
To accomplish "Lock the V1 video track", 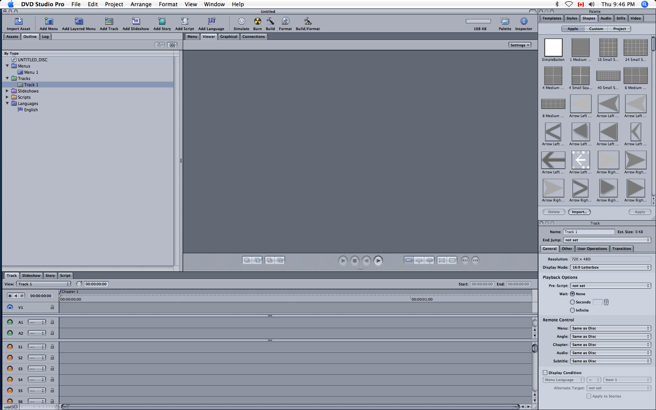I will [x=52, y=307].
